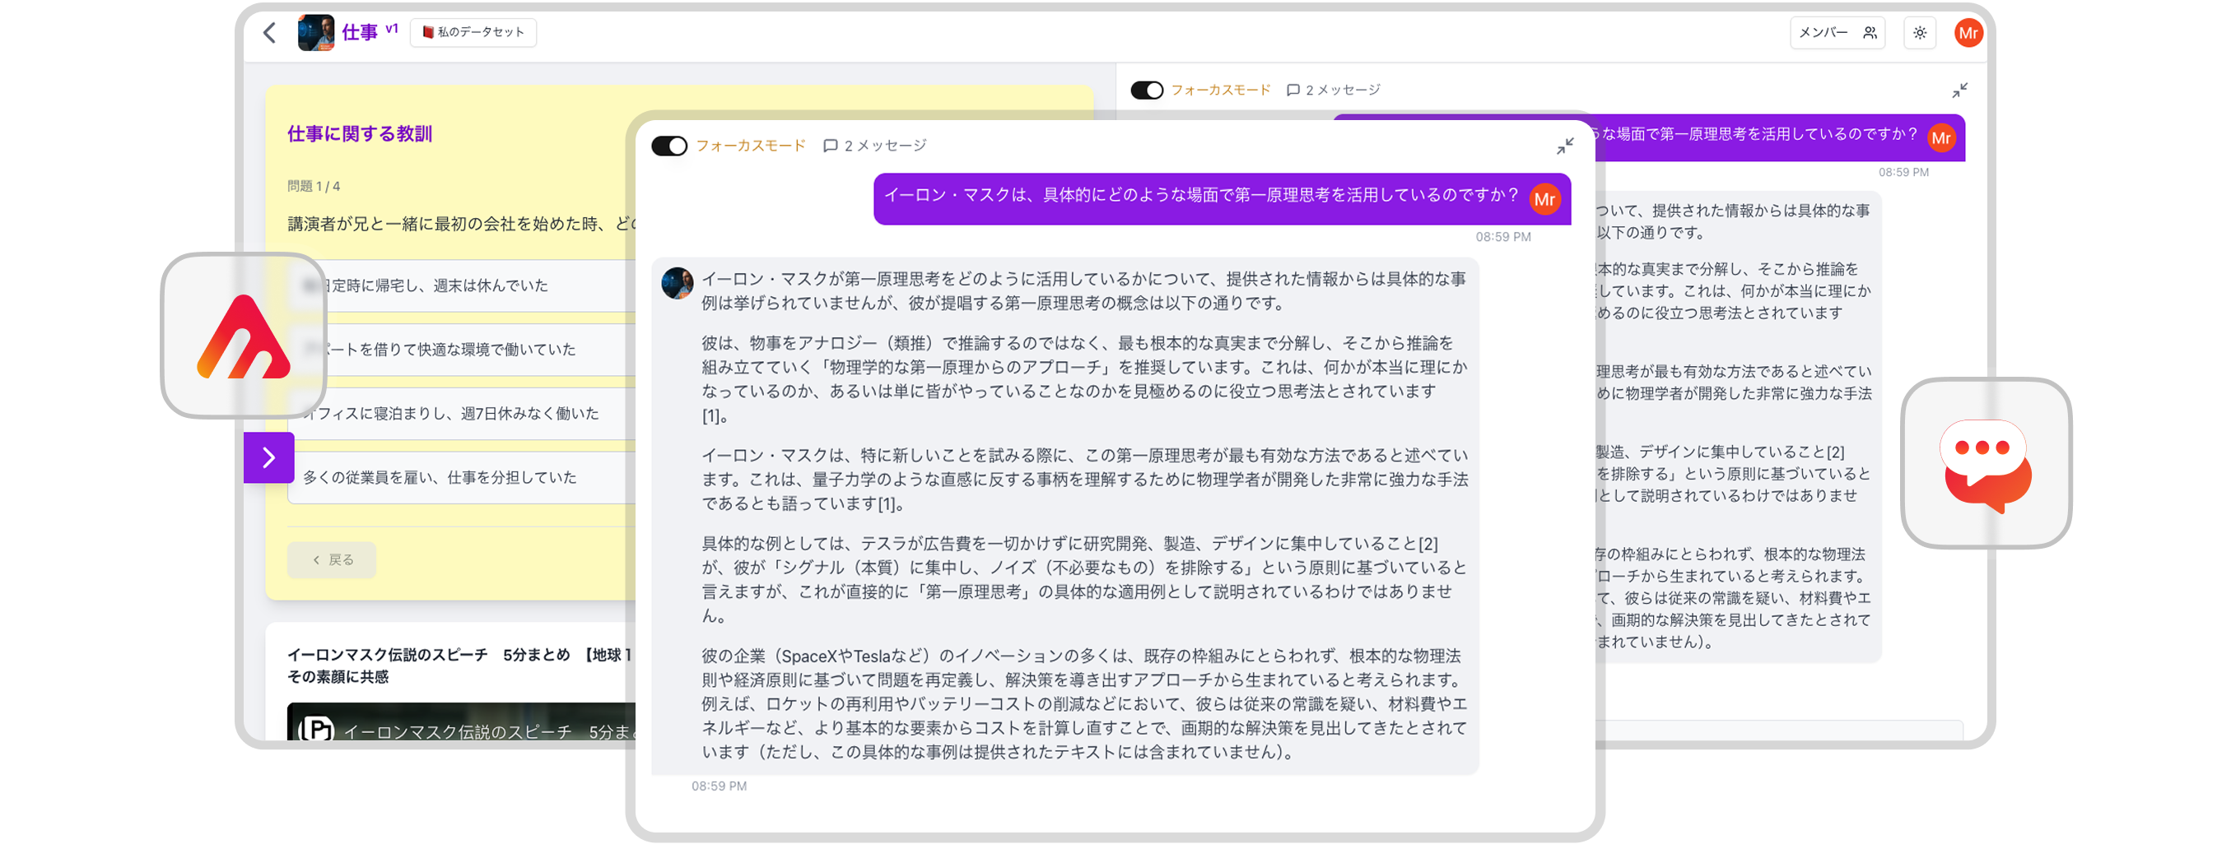Go back with the top-left arrow
Viewport: 2231px width, 844px height.
269,33
